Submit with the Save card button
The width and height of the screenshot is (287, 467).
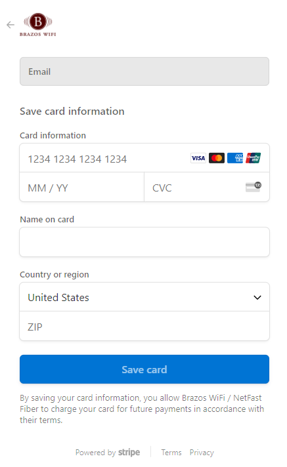pos(144,369)
